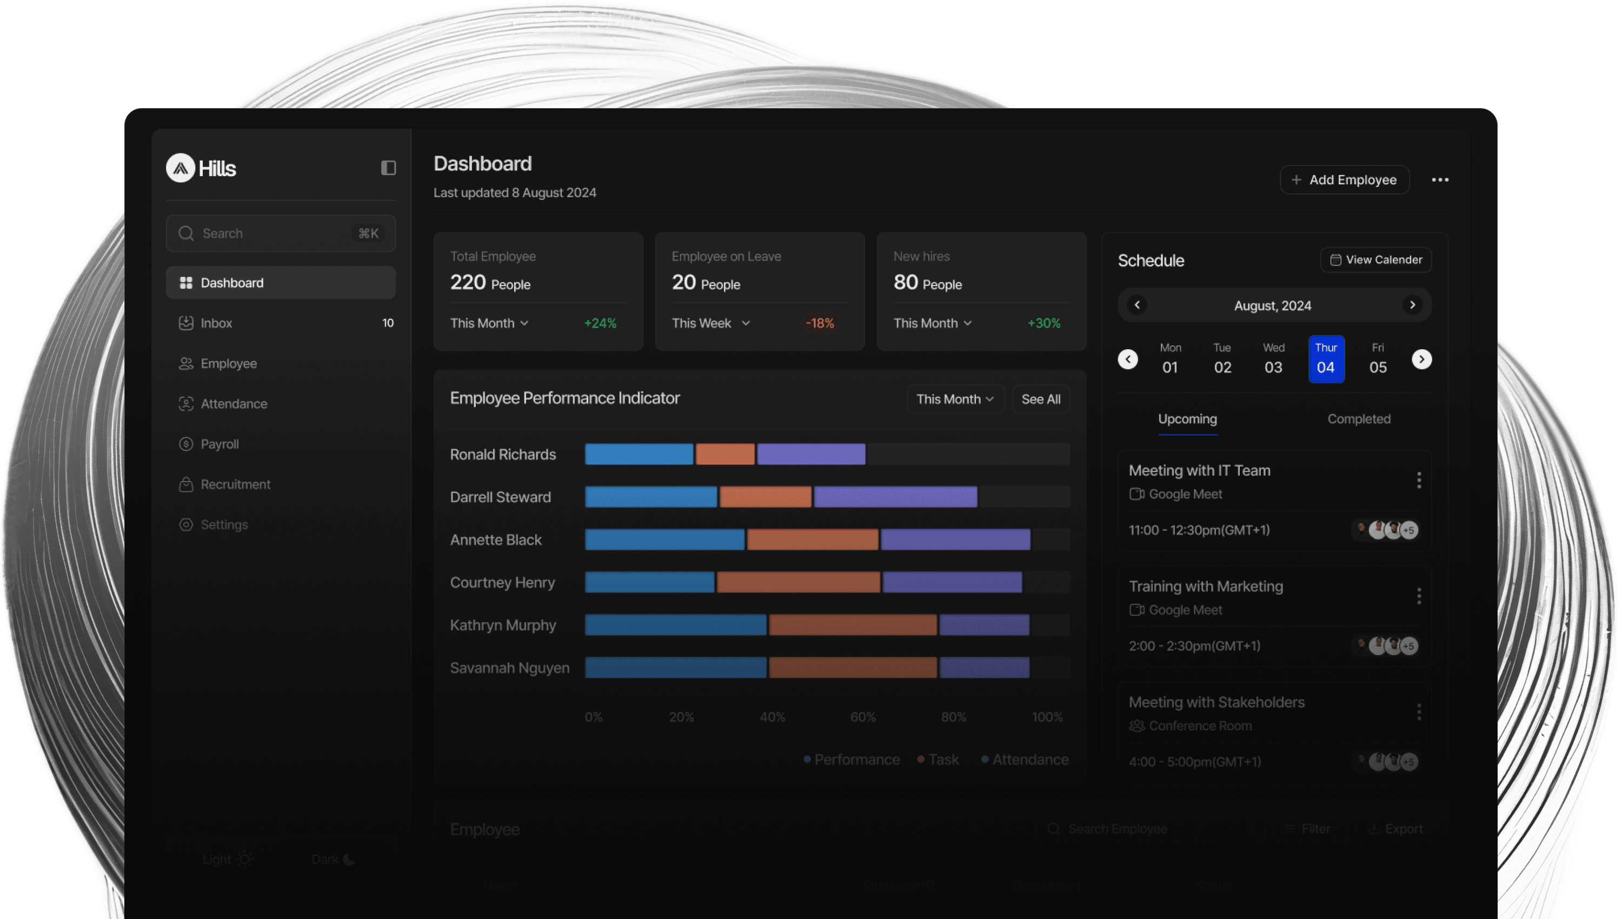Show previous week days arrow

click(1128, 360)
